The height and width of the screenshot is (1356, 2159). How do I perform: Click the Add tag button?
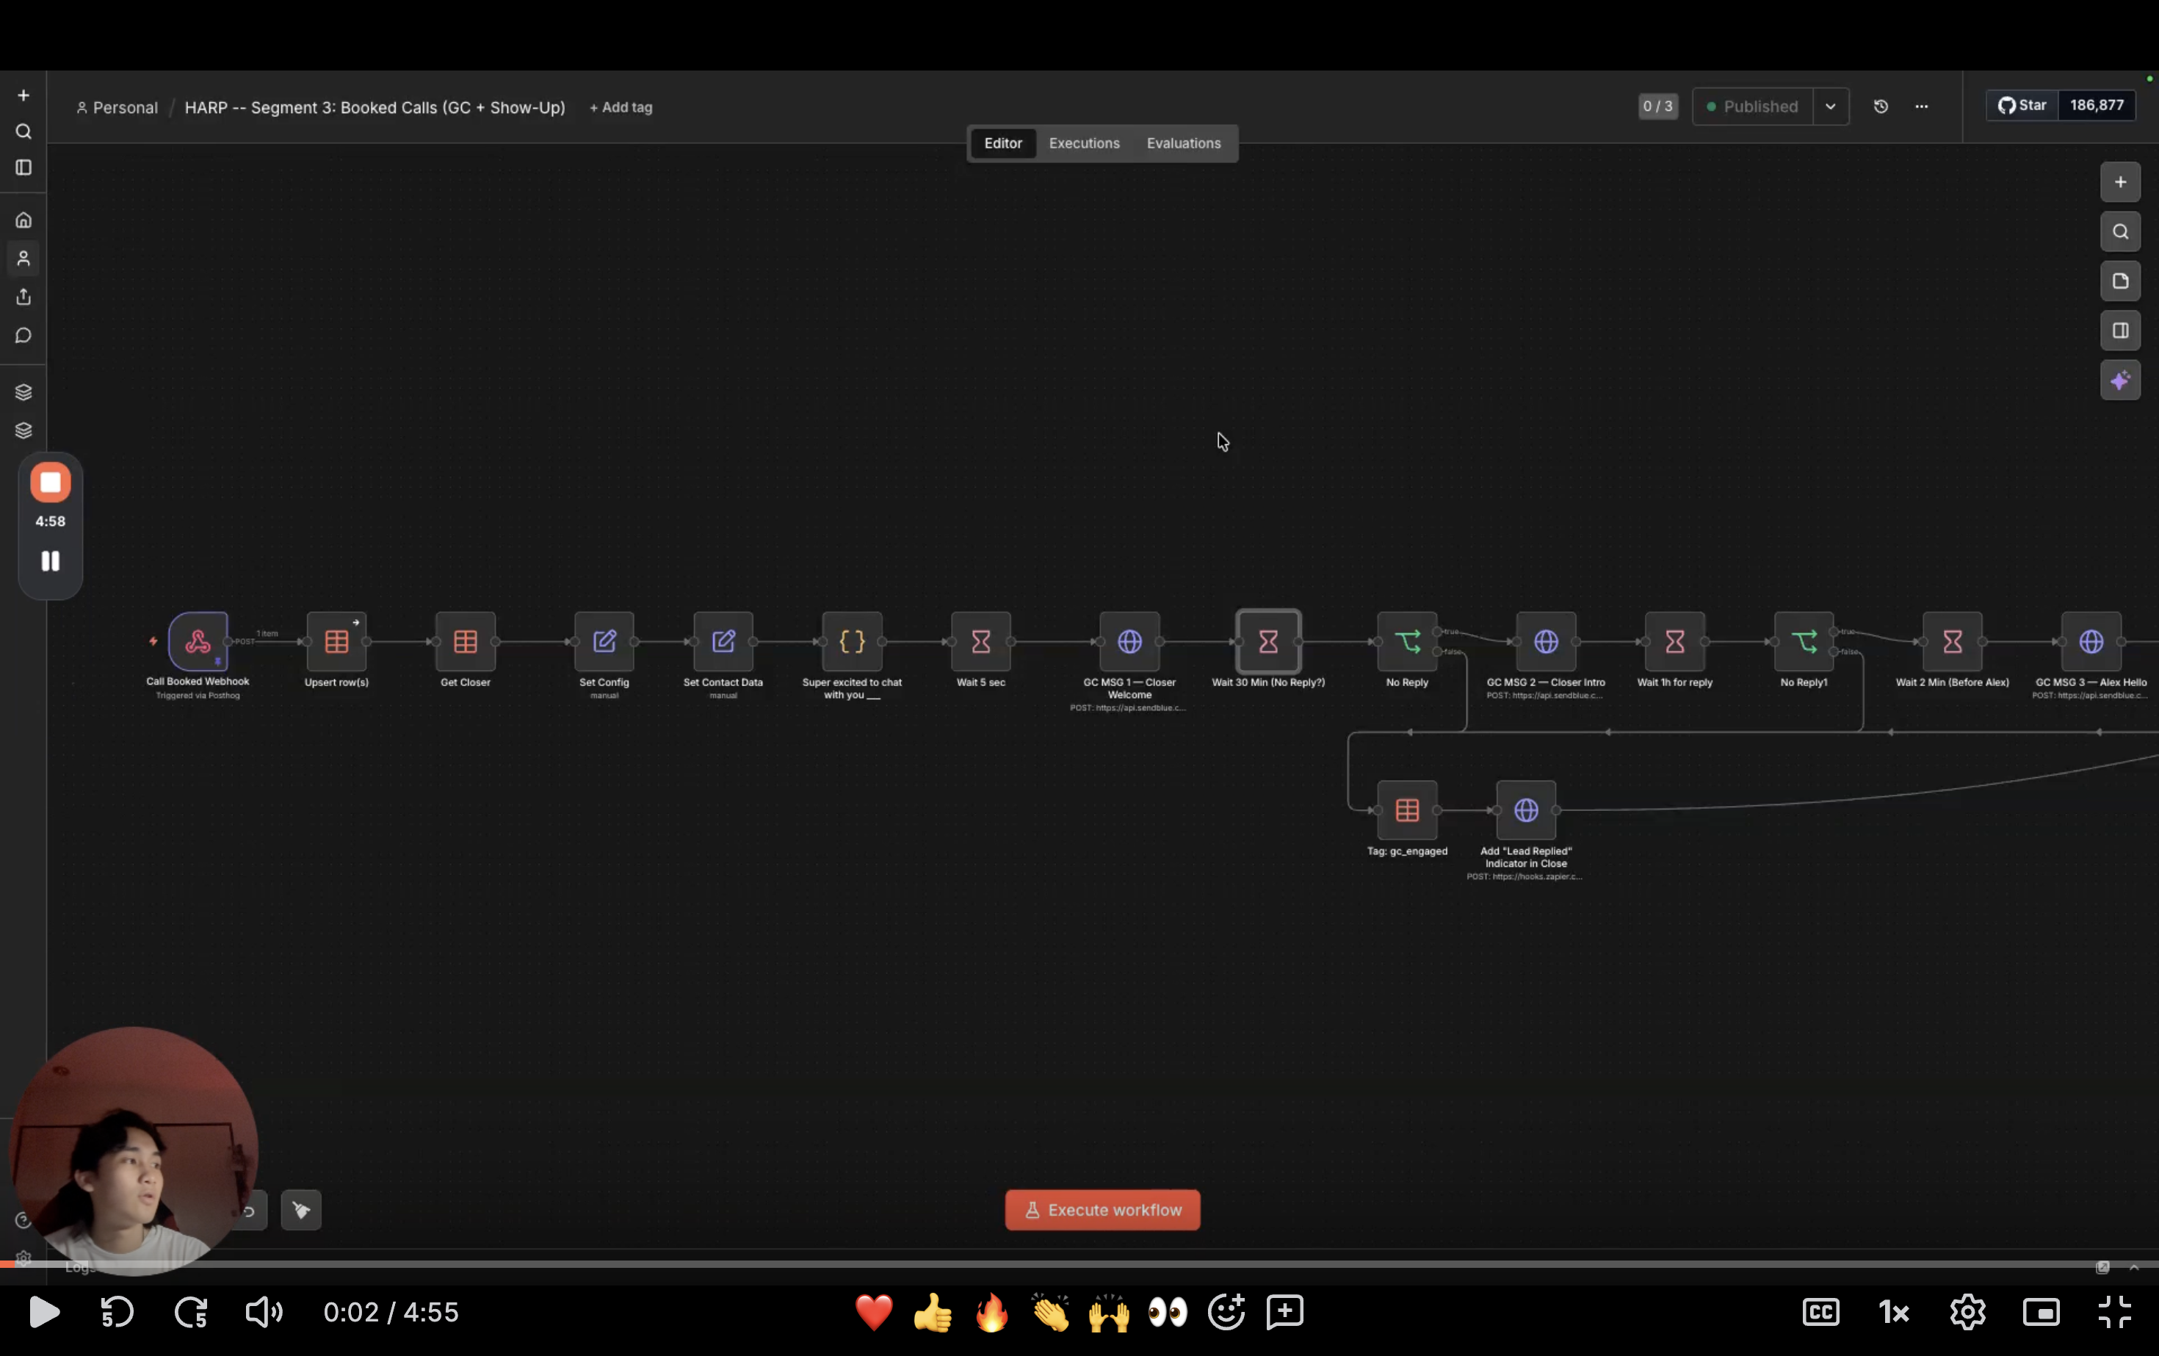pyautogui.click(x=621, y=108)
